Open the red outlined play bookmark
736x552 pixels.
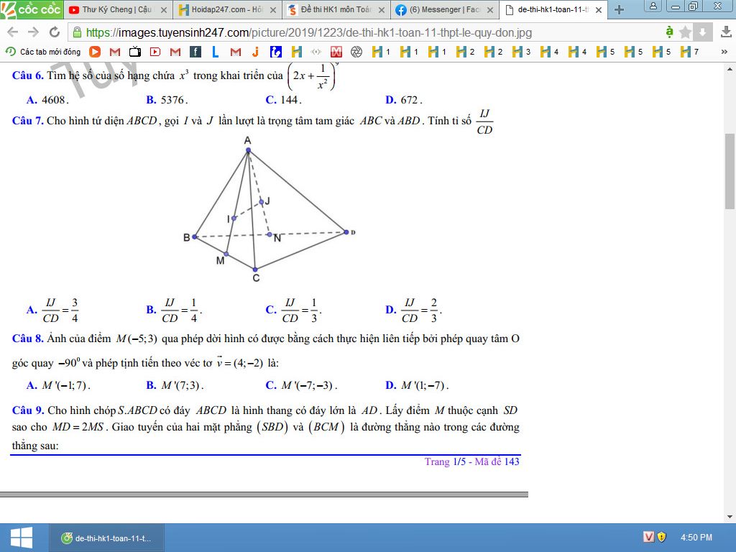(x=155, y=52)
